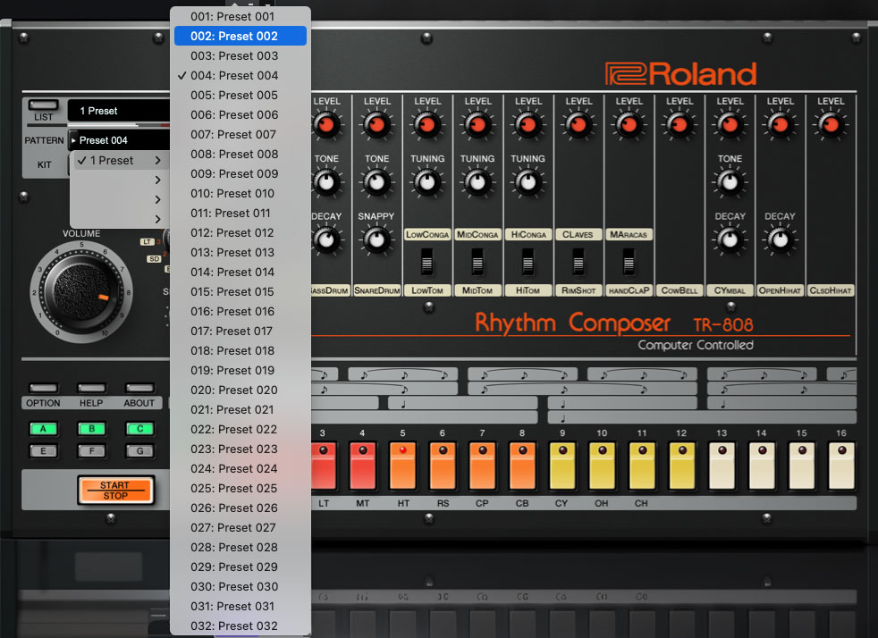Image resolution: width=878 pixels, height=638 pixels.
Task: Click the LT instrument indicator label
Action: click(147, 242)
